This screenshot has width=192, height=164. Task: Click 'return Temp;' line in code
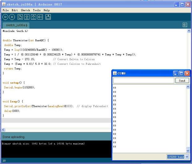(13, 69)
